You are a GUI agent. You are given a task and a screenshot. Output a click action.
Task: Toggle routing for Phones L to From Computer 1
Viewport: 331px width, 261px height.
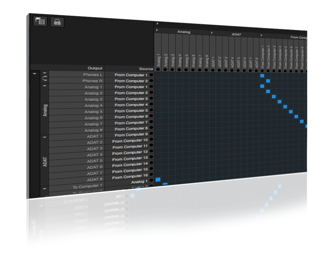262,76
